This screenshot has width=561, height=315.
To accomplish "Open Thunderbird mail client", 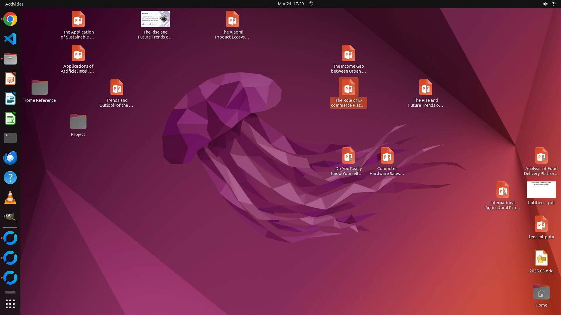I will 10,158.
